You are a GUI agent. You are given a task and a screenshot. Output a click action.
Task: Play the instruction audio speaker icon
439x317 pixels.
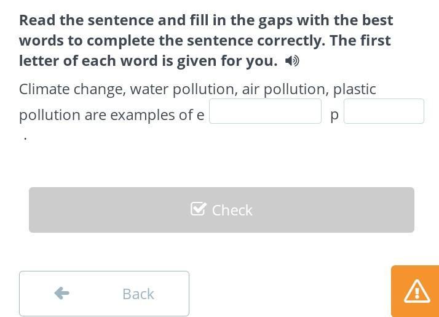point(292,61)
